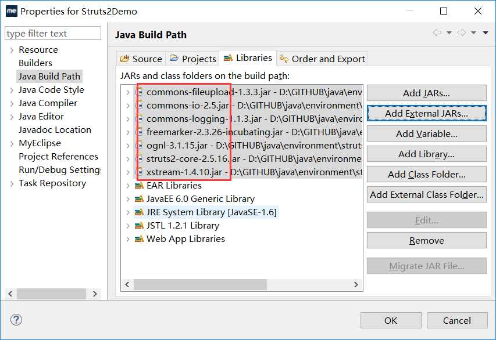
Task: Expand the Task Repository node
Action: coord(12,184)
